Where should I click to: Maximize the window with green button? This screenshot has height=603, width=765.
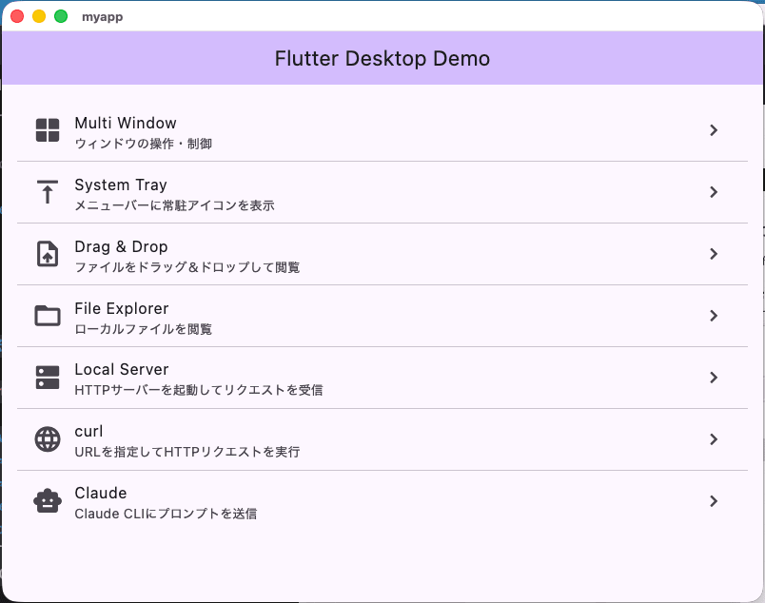pos(61,16)
